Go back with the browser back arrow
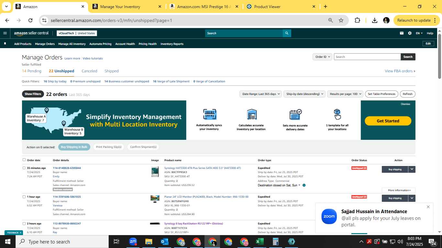Screen dimensions: 442x248 7,20
